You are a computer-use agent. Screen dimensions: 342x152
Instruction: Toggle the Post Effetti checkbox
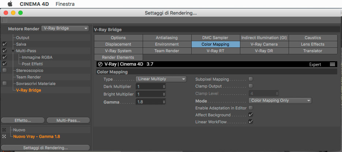5,64
